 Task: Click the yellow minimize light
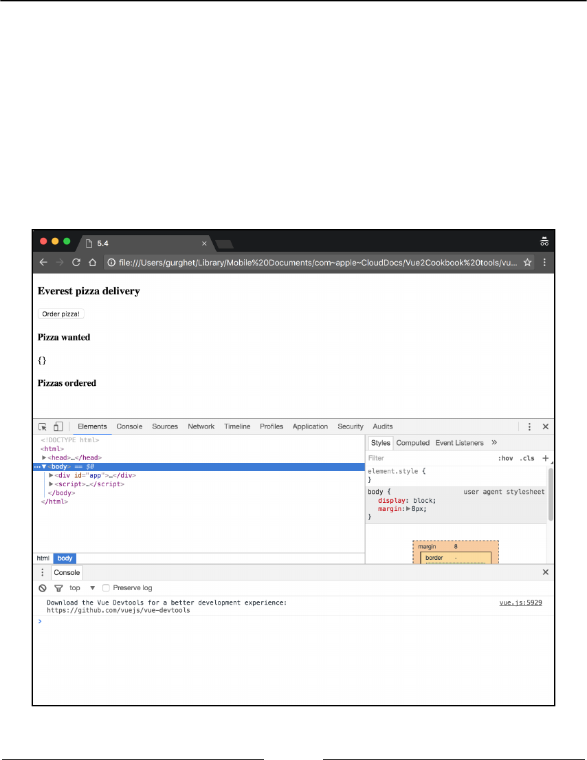click(55, 241)
